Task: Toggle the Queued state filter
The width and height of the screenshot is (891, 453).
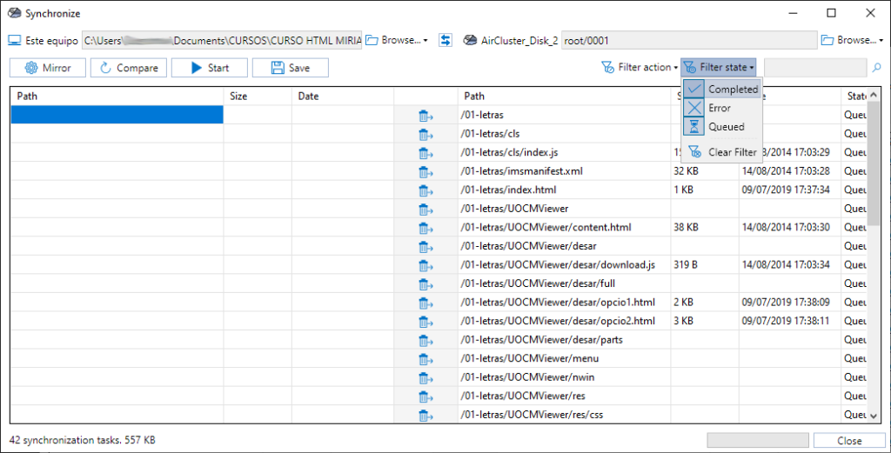Action: pyautogui.click(x=722, y=127)
